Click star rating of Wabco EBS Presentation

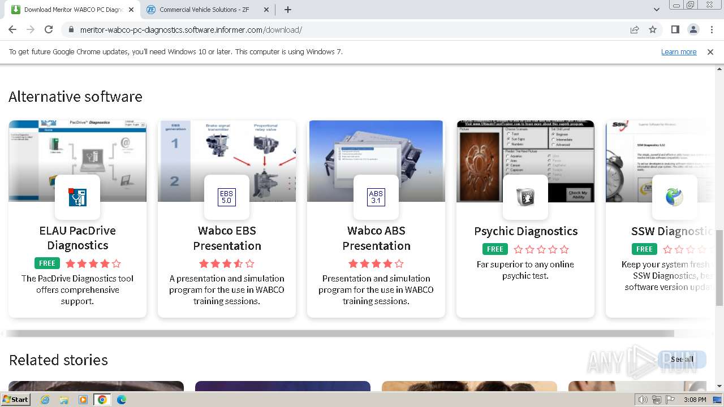227,263
